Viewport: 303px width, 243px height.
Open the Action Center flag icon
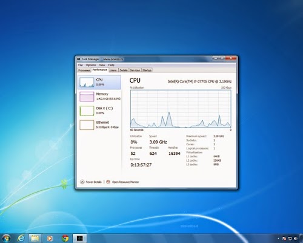[284, 239]
